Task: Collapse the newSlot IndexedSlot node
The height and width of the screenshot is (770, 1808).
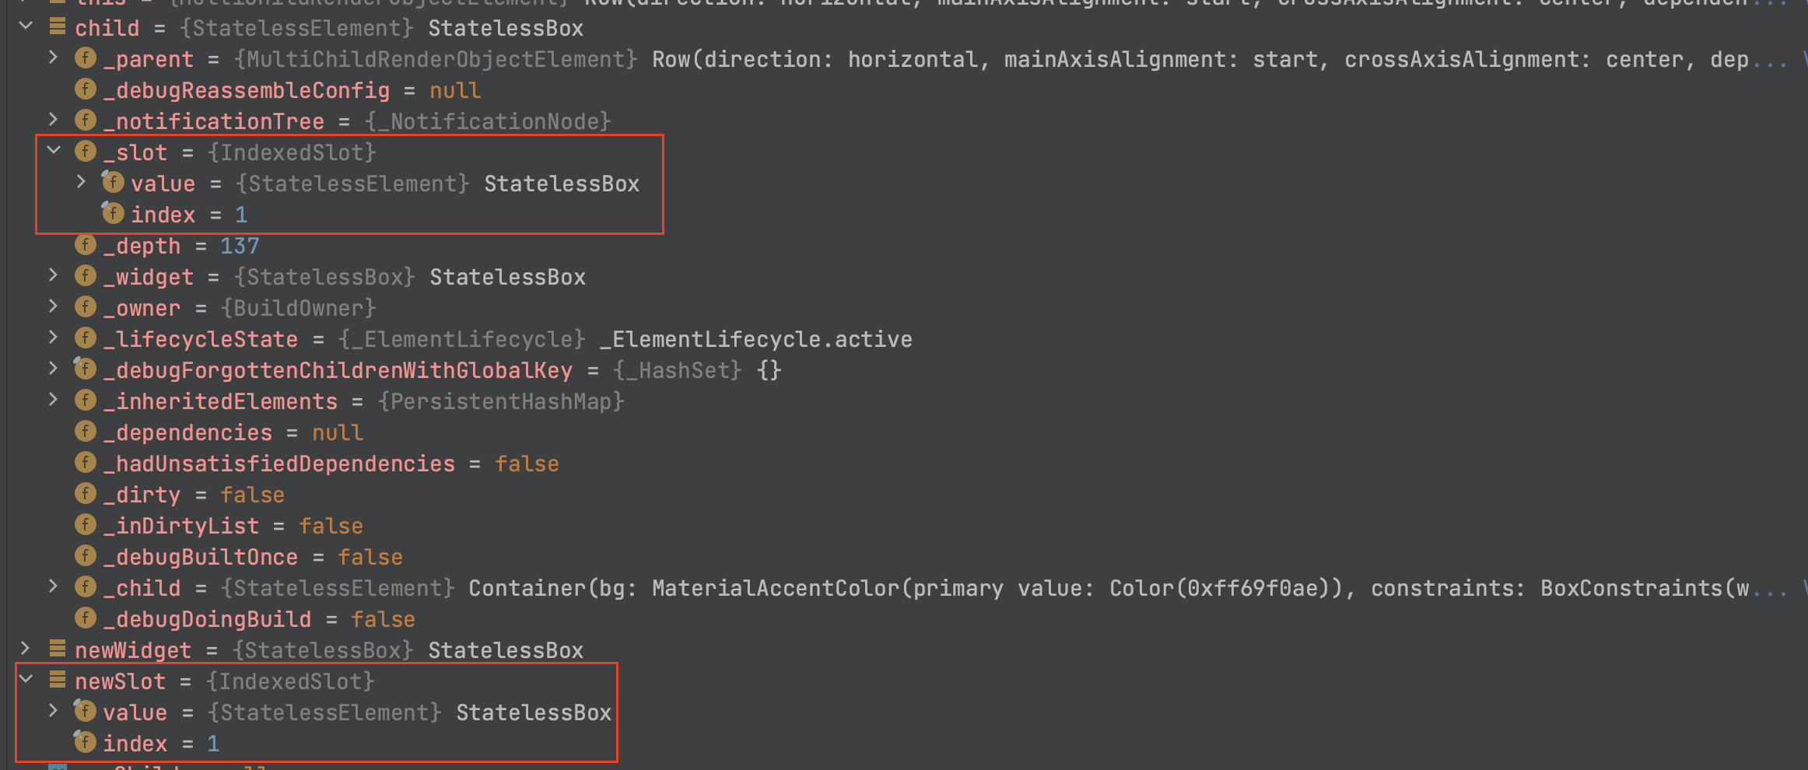Action: [26, 680]
